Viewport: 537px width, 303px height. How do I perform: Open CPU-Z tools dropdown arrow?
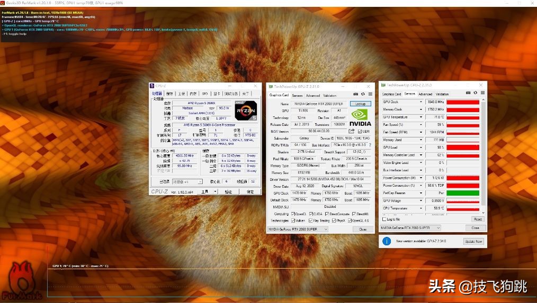pos(216,192)
